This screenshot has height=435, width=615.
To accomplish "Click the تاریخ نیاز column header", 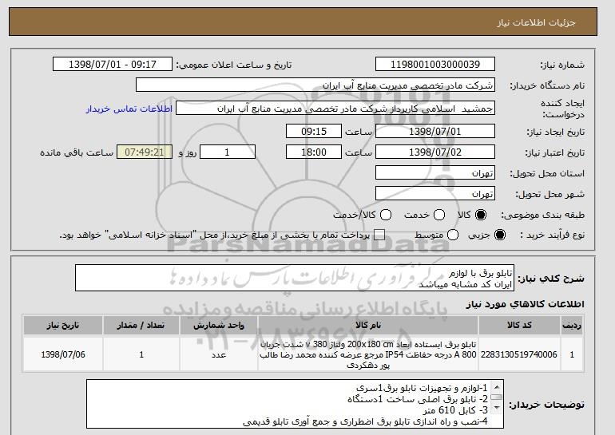I will (x=63, y=326).
